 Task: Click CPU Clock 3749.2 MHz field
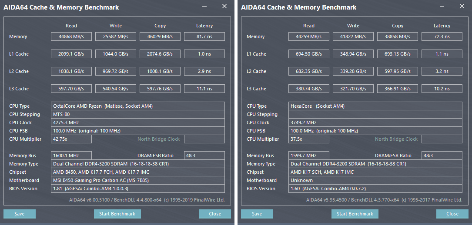coord(375,122)
